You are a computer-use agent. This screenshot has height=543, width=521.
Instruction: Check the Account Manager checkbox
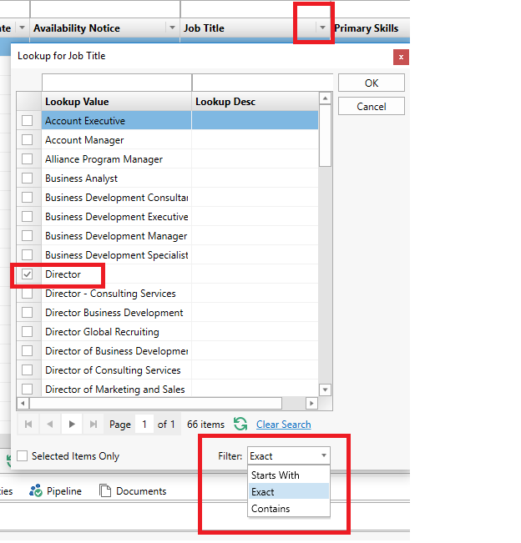click(x=27, y=140)
